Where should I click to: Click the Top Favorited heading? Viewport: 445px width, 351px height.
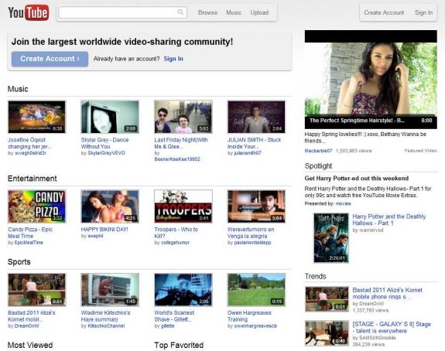click(x=179, y=345)
